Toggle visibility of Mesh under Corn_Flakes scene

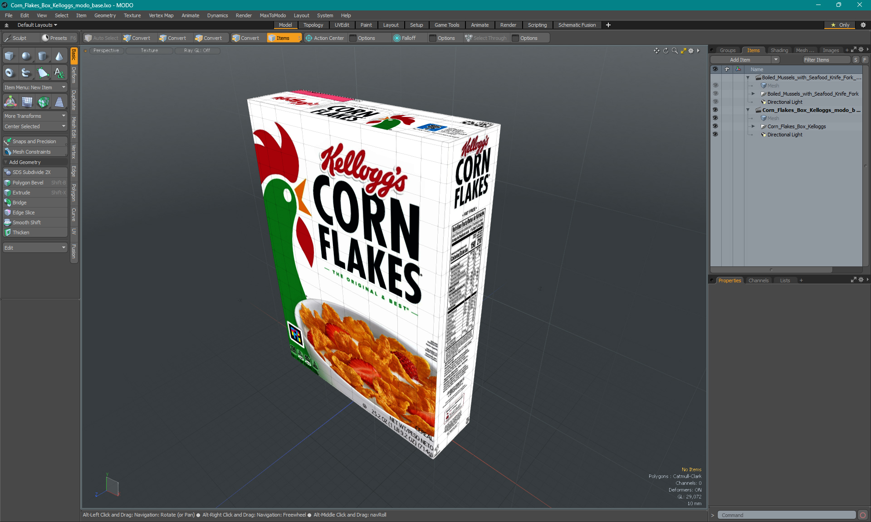click(715, 118)
